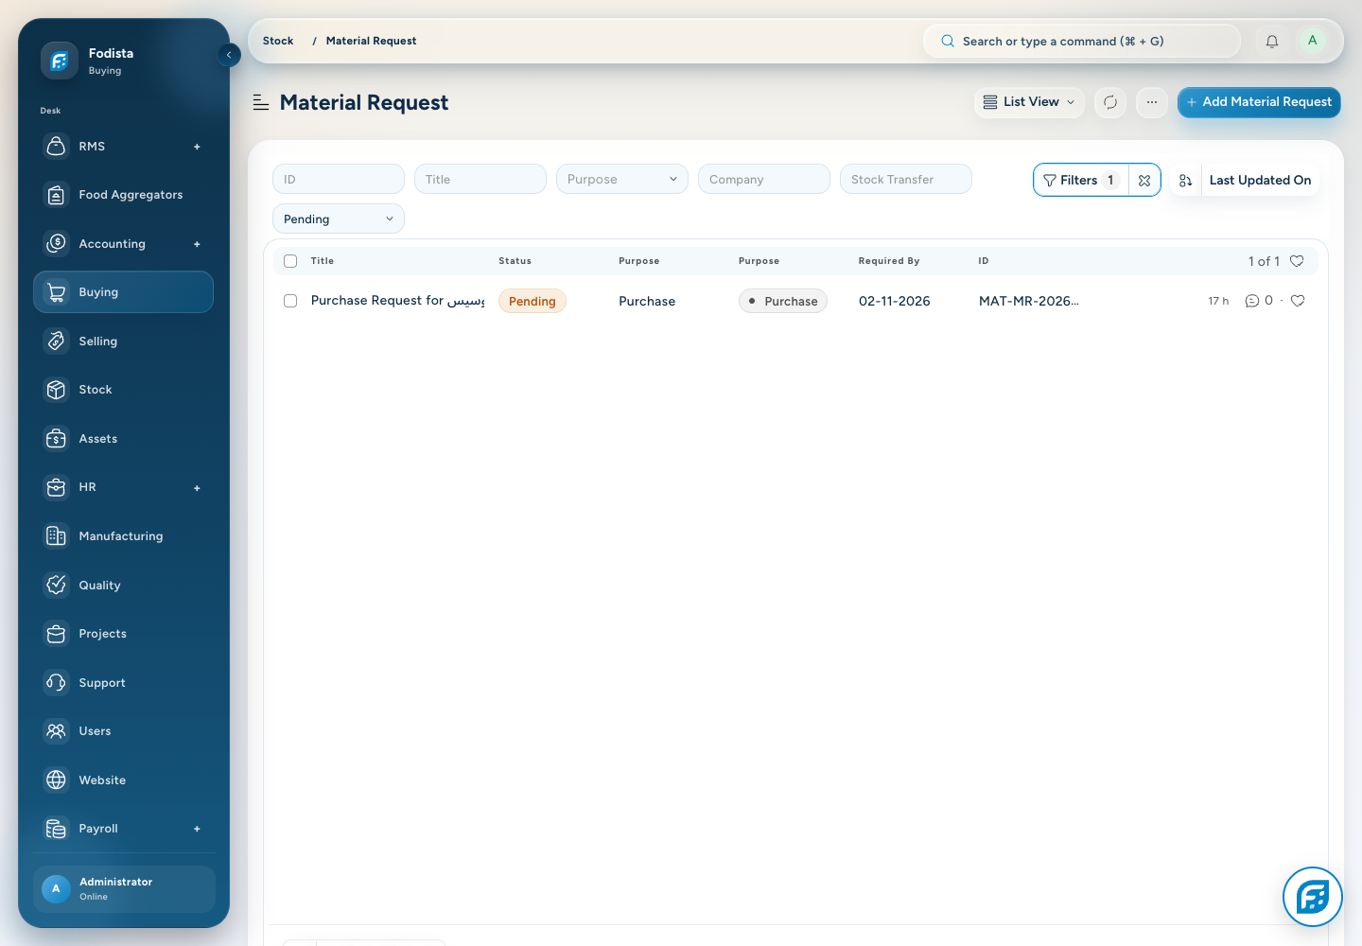Open the Filters button
This screenshot has height=946, width=1362.
[x=1081, y=180]
